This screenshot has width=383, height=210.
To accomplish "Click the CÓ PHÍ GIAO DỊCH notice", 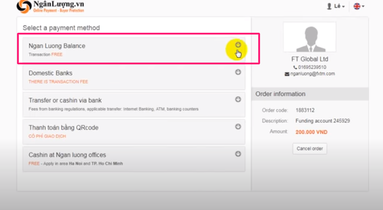I will [47, 136].
